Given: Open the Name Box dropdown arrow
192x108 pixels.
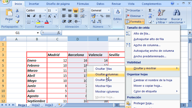Looking at the screenshot, I should [38, 33].
